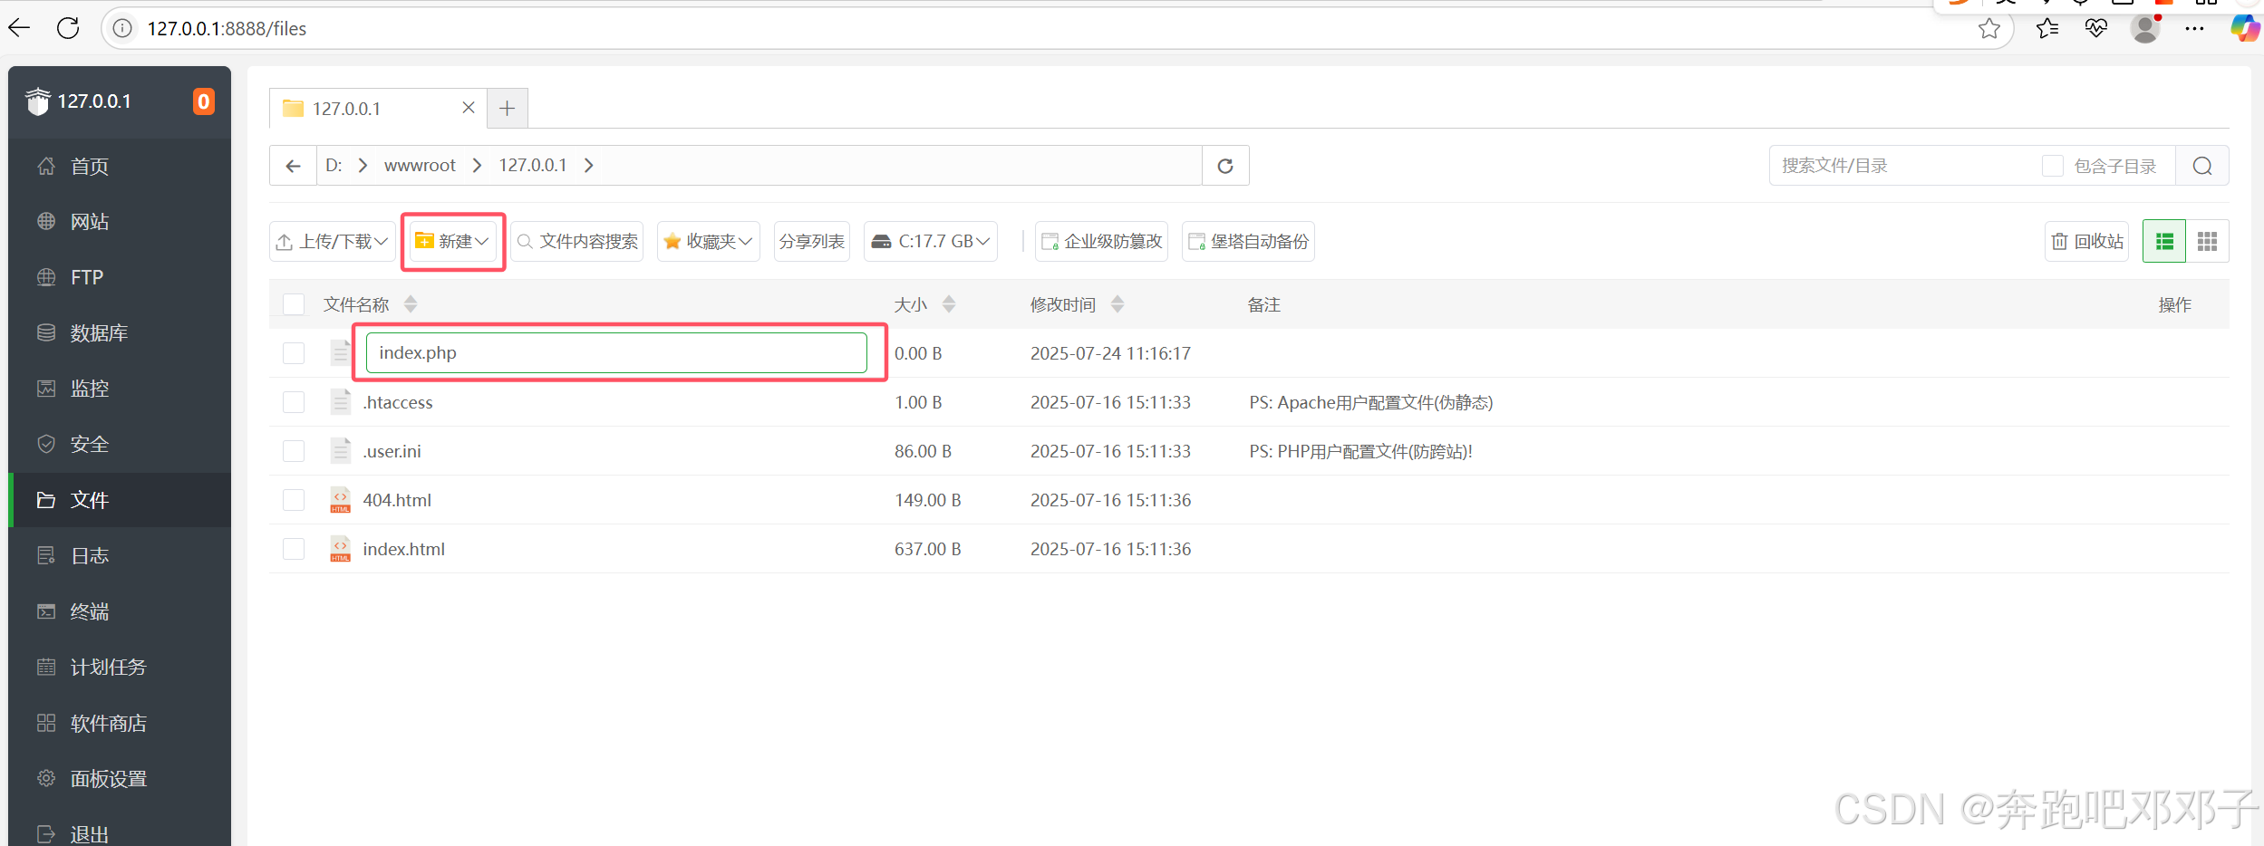
Task: Go back in the file path bar
Action: (x=293, y=166)
